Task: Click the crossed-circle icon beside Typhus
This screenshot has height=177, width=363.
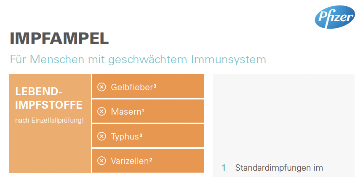Action: point(101,136)
